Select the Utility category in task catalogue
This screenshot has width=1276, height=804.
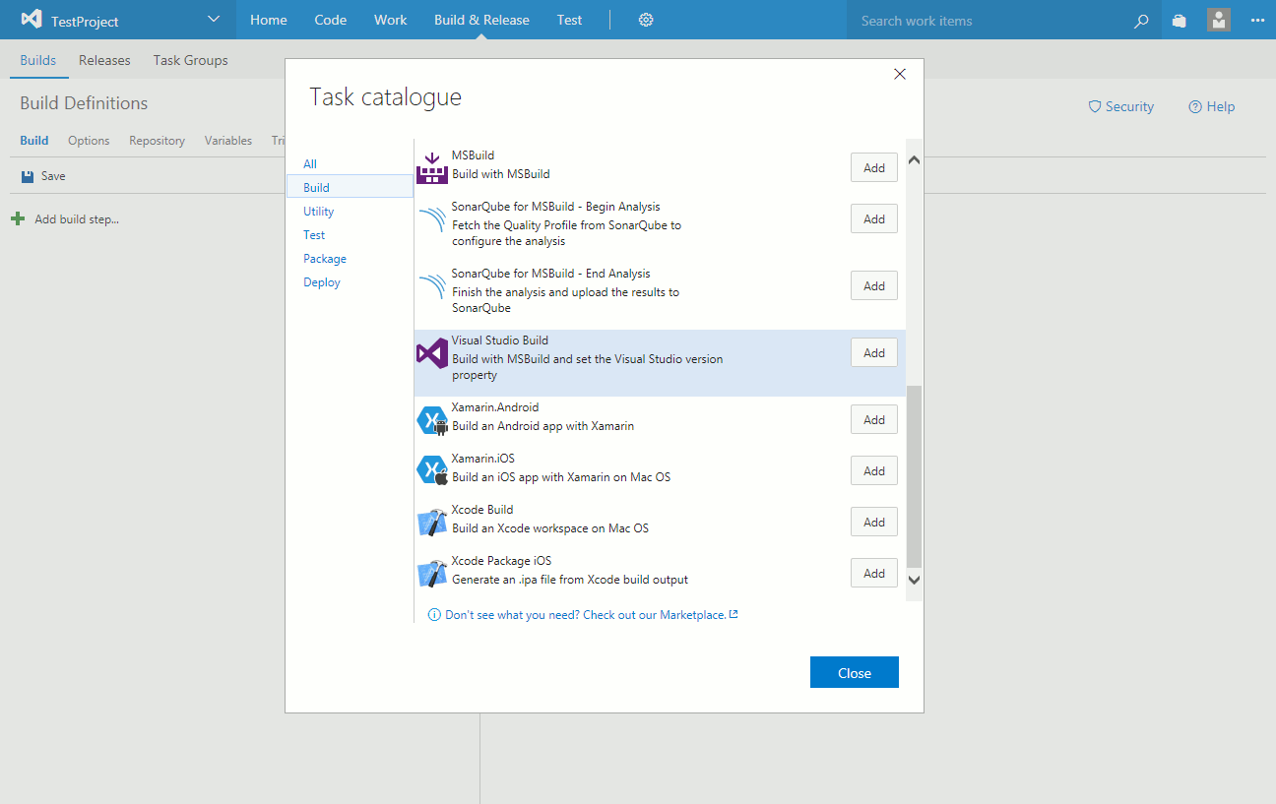click(319, 212)
